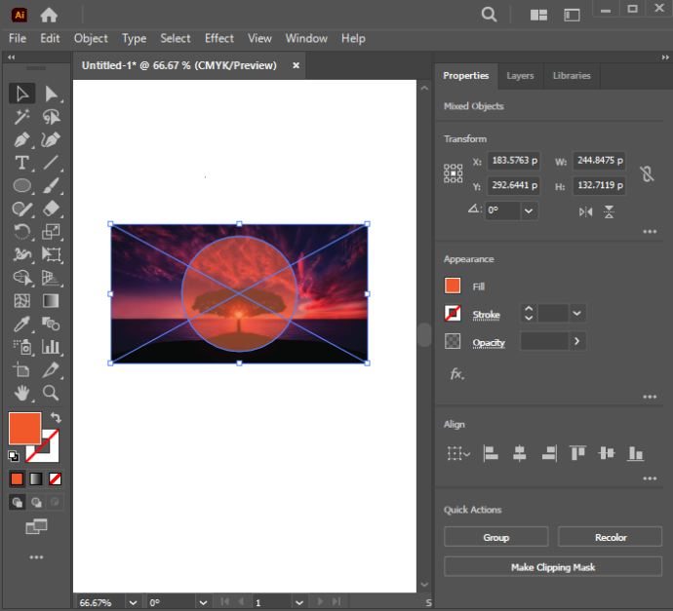Select the Lasso tool
The width and height of the screenshot is (673, 611).
pyautogui.click(x=51, y=117)
